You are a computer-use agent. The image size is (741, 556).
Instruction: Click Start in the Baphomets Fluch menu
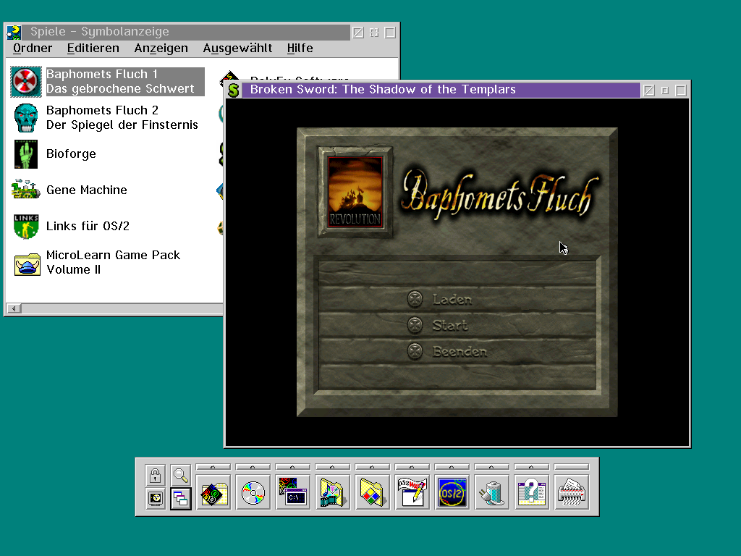point(450,325)
